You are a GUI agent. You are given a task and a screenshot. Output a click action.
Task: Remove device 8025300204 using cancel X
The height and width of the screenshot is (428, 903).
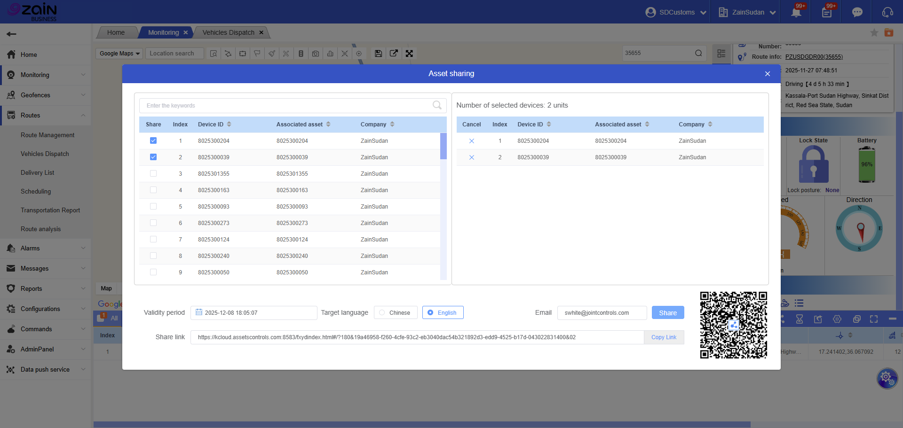[x=471, y=141]
